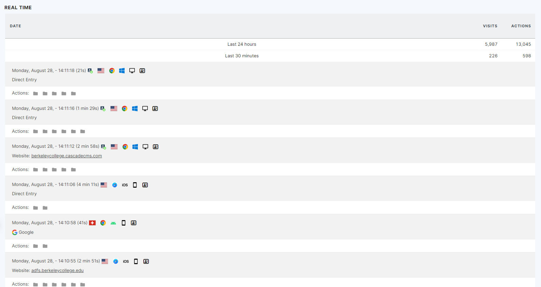Open visitor profile for the 14:10:55 visit

[146, 261]
